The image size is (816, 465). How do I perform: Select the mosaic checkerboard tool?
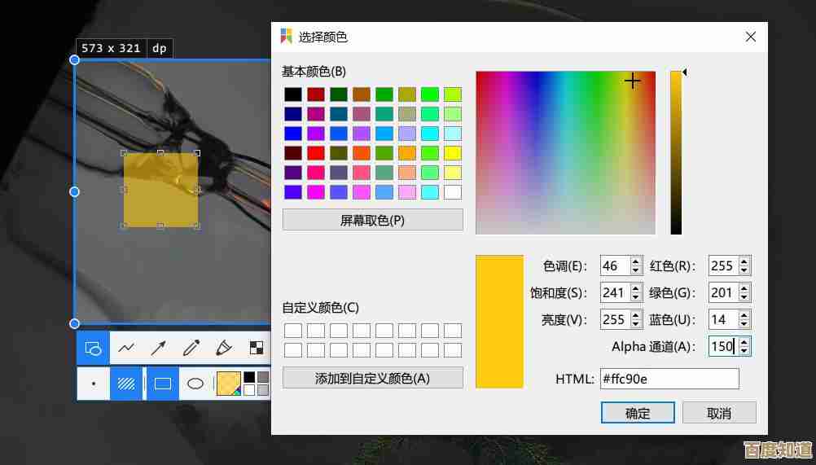(256, 349)
